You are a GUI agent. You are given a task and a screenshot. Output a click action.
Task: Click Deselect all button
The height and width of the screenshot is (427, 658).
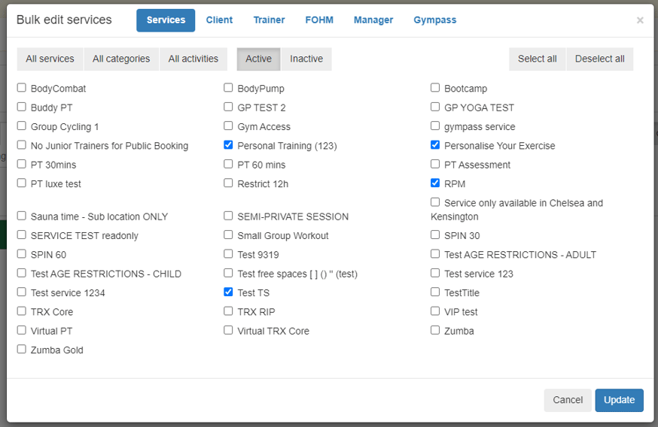[x=600, y=59]
